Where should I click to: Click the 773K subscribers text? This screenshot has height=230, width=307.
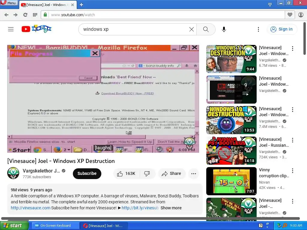37,177
